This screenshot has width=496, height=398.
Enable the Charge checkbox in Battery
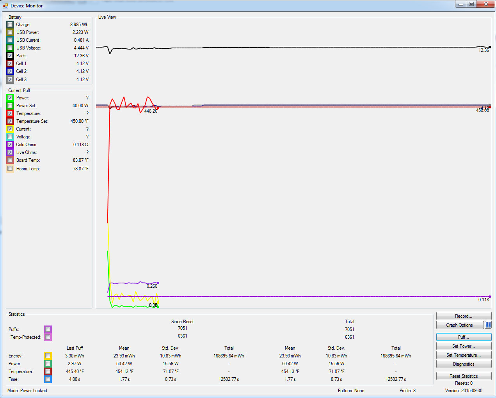coord(10,25)
